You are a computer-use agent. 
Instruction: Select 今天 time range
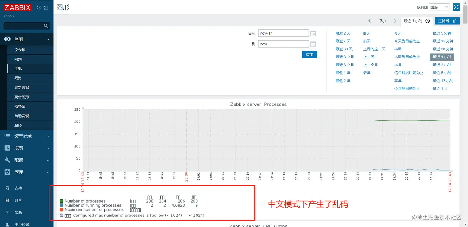(x=398, y=33)
